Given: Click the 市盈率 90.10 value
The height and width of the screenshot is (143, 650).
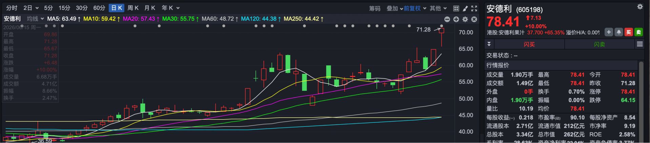Looking at the screenshot, I should [x=577, y=117].
